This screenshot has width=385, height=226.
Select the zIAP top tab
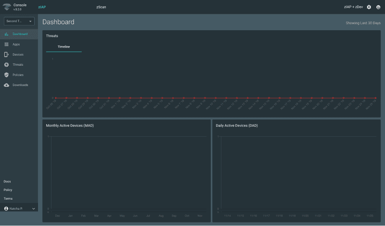coord(42,7)
